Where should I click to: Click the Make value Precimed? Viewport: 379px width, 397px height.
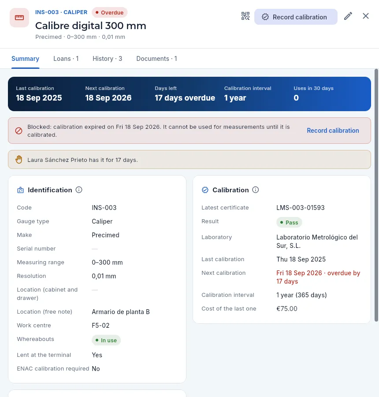(x=105, y=235)
